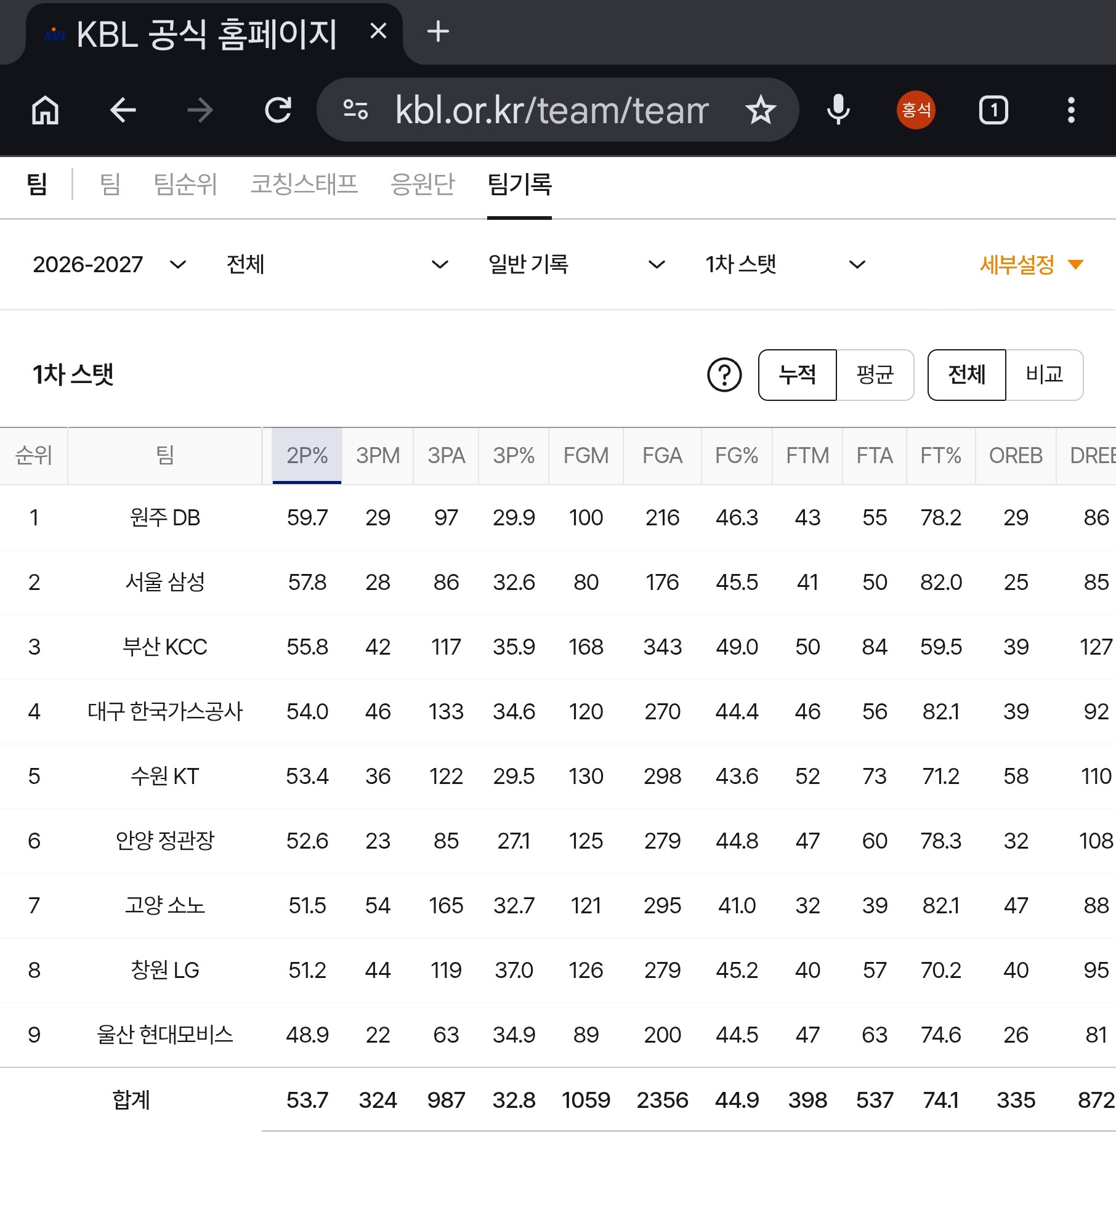Open the site info icon in the address bar

pos(355,111)
